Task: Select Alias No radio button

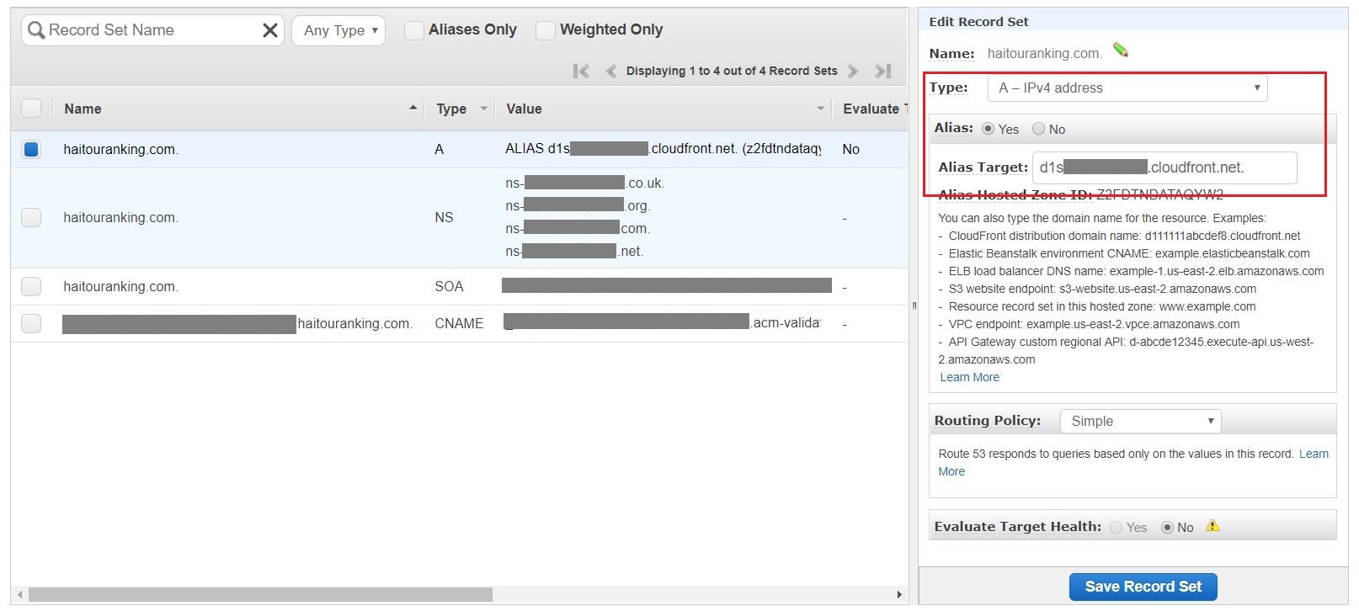Action: click(x=1038, y=129)
